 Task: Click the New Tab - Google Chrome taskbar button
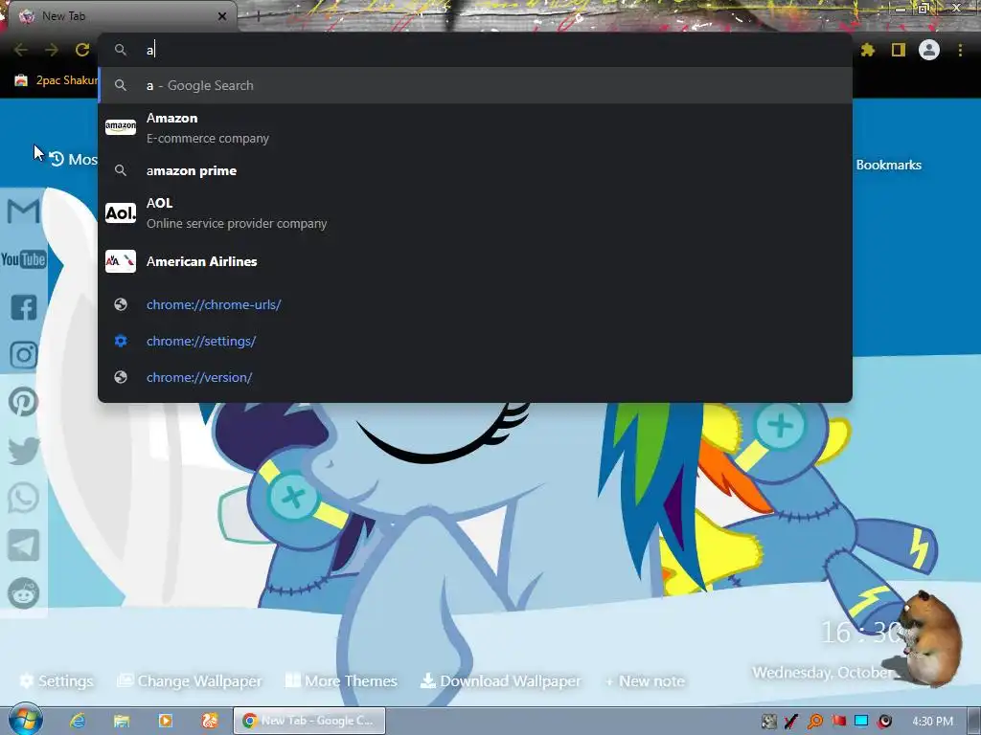[x=309, y=721]
